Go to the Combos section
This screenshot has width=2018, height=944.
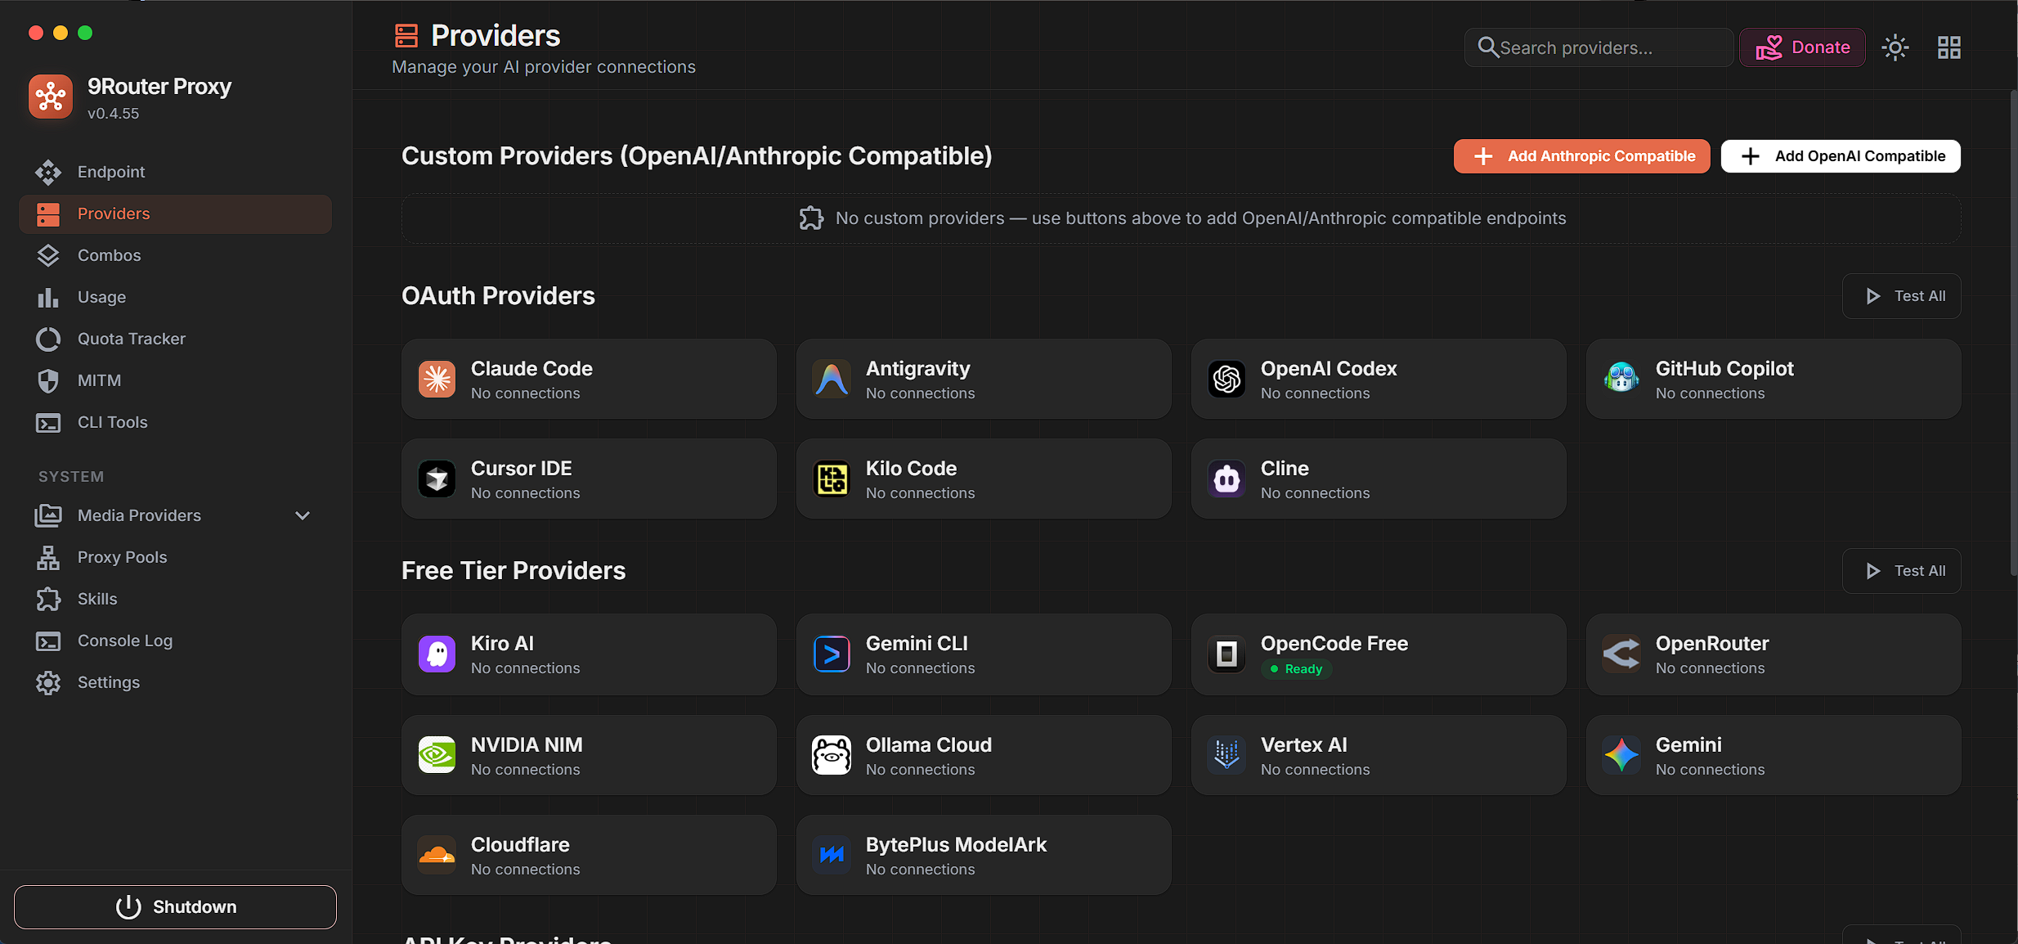[x=175, y=255]
